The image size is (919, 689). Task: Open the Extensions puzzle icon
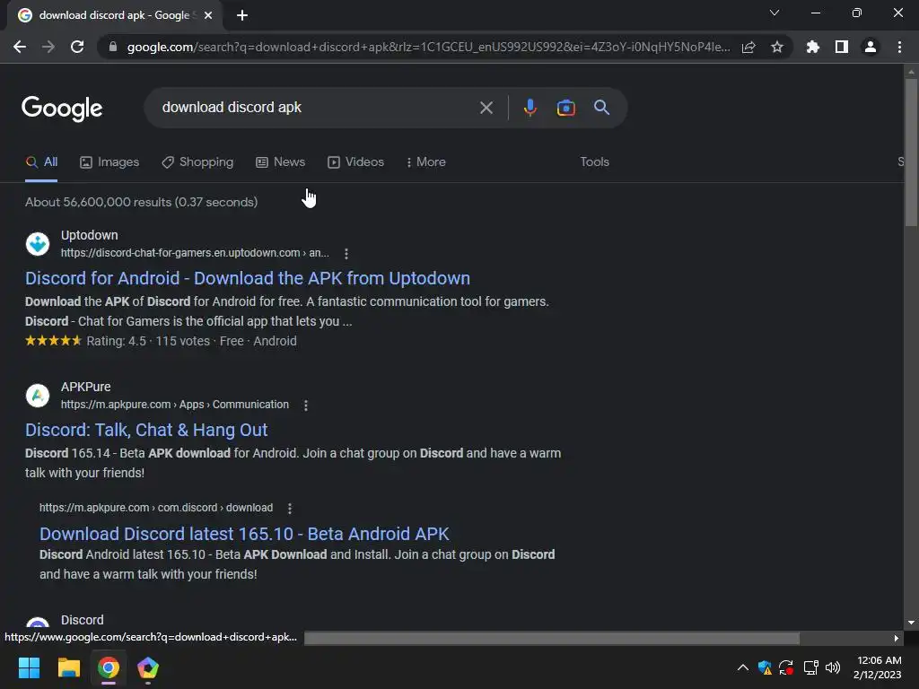812,47
